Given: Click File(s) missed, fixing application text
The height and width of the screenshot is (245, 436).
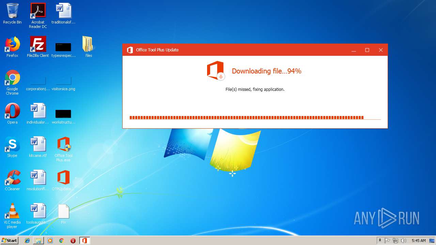Looking at the screenshot, I should pyautogui.click(x=255, y=89).
